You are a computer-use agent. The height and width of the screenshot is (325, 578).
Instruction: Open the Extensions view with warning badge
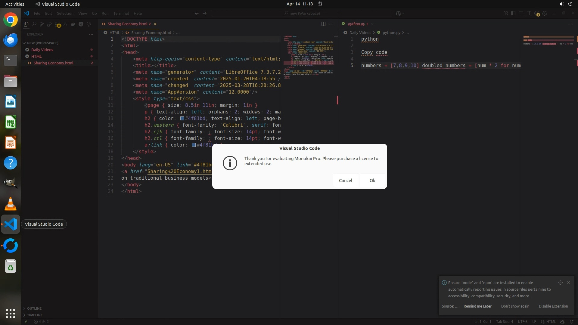[x=58, y=24]
